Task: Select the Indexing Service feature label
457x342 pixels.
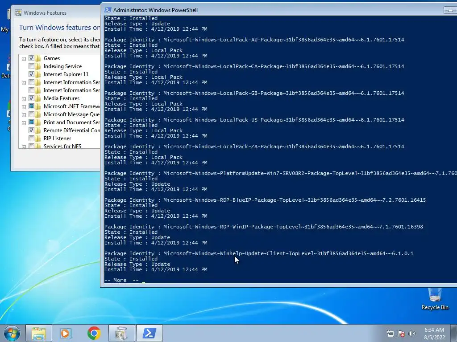Action: tap(62, 66)
